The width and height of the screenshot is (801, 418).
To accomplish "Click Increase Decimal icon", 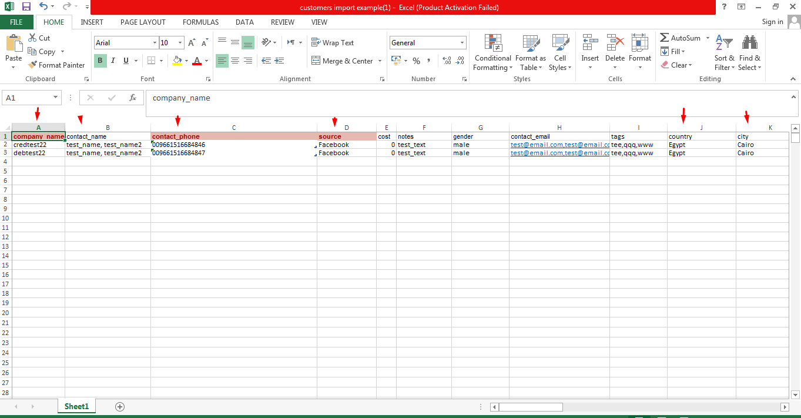I will point(447,61).
